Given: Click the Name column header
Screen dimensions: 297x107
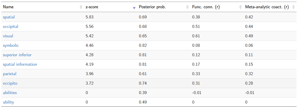Looking at the screenshot, I should coord(8,7).
